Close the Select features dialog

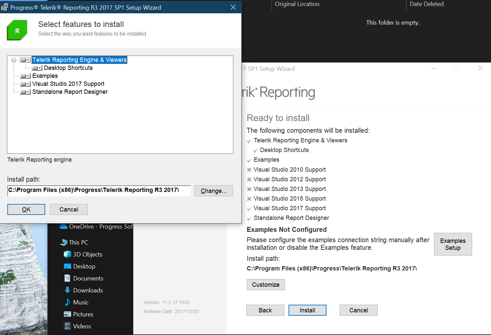233,7
